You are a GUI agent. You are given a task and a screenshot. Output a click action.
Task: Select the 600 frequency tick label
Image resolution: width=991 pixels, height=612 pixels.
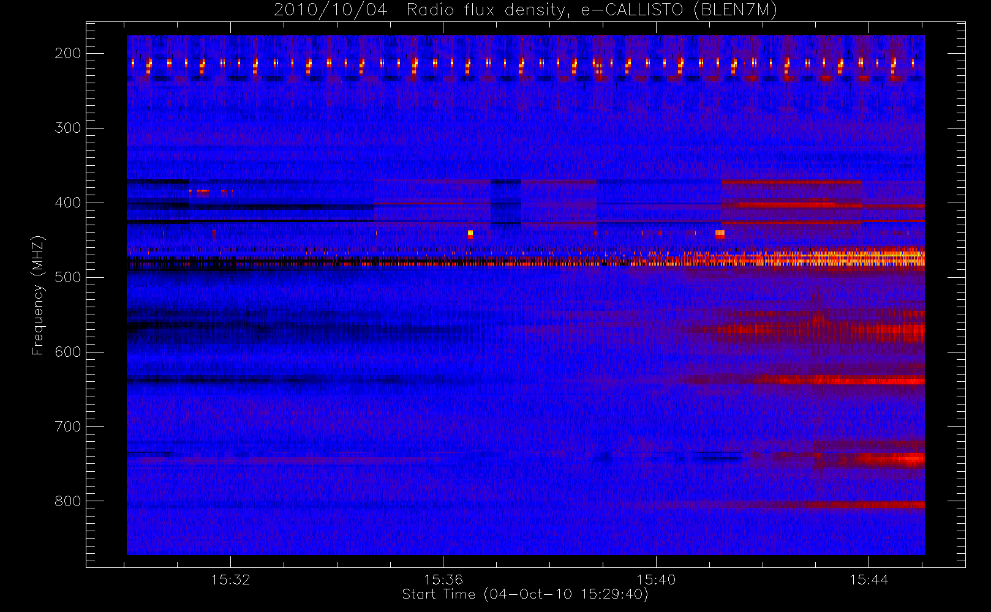(68, 352)
